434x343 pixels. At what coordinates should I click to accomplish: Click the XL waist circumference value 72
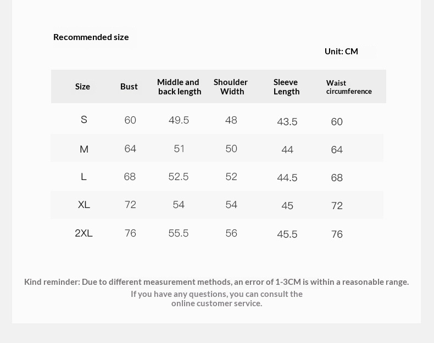[x=337, y=206]
